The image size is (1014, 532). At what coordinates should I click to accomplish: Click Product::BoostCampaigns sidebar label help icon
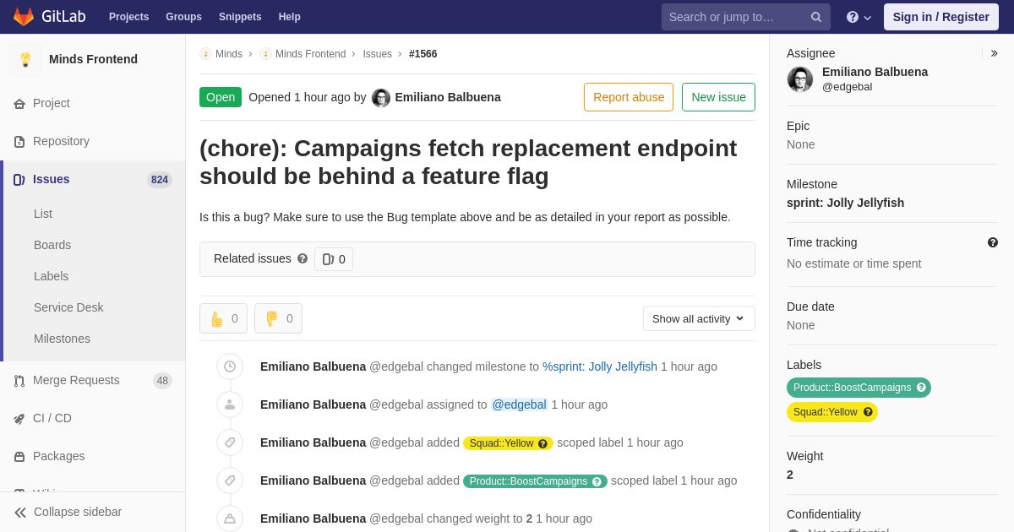tap(921, 388)
